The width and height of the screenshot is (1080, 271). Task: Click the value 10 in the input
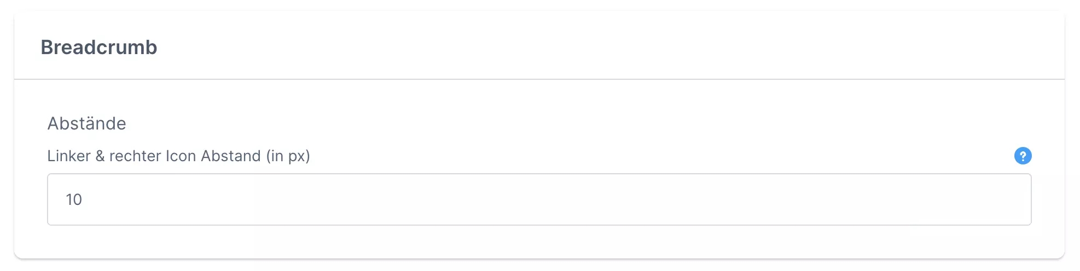pyautogui.click(x=74, y=200)
